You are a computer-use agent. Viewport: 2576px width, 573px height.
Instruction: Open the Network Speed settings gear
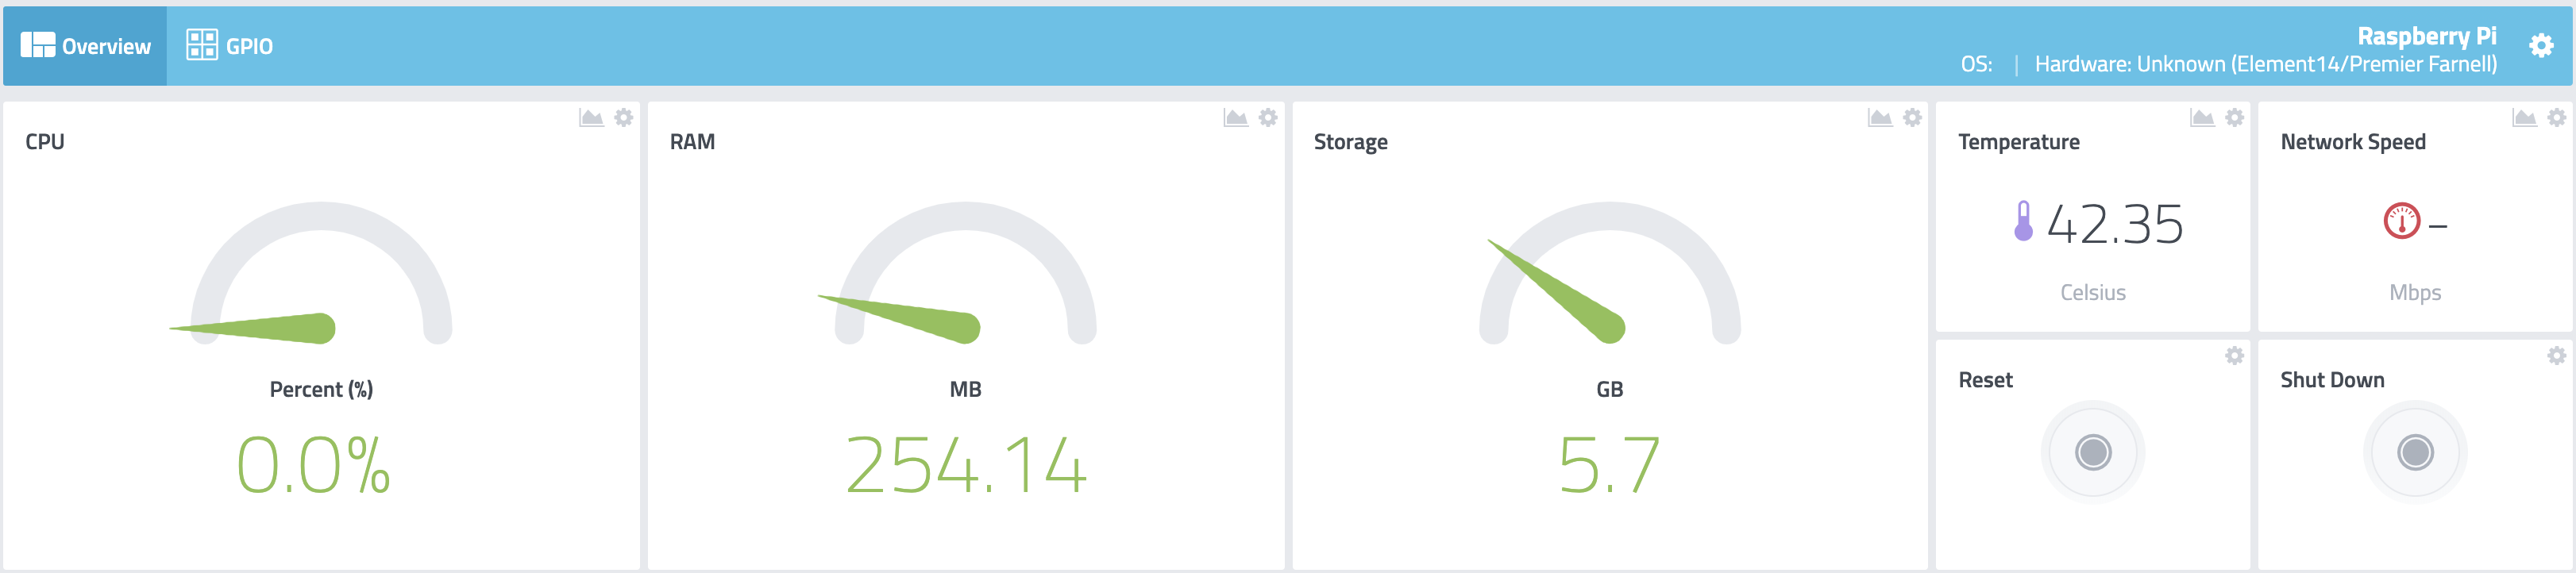click(x=2557, y=118)
